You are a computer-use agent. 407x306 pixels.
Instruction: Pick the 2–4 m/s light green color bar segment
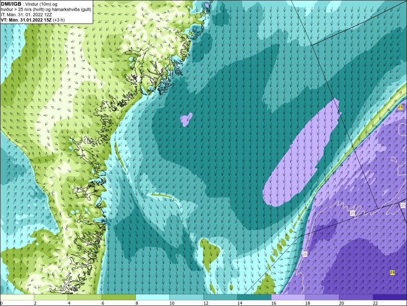tap(51, 297)
